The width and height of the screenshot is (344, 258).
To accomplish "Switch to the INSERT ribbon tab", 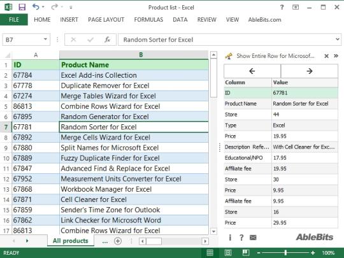I will pos(69,20).
